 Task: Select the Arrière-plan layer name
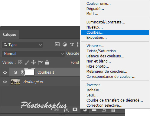33,82
